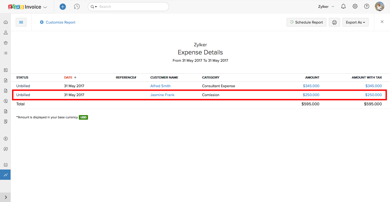Open settings gear in top bar
The height and width of the screenshot is (202, 390).
click(x=355, y=6)
